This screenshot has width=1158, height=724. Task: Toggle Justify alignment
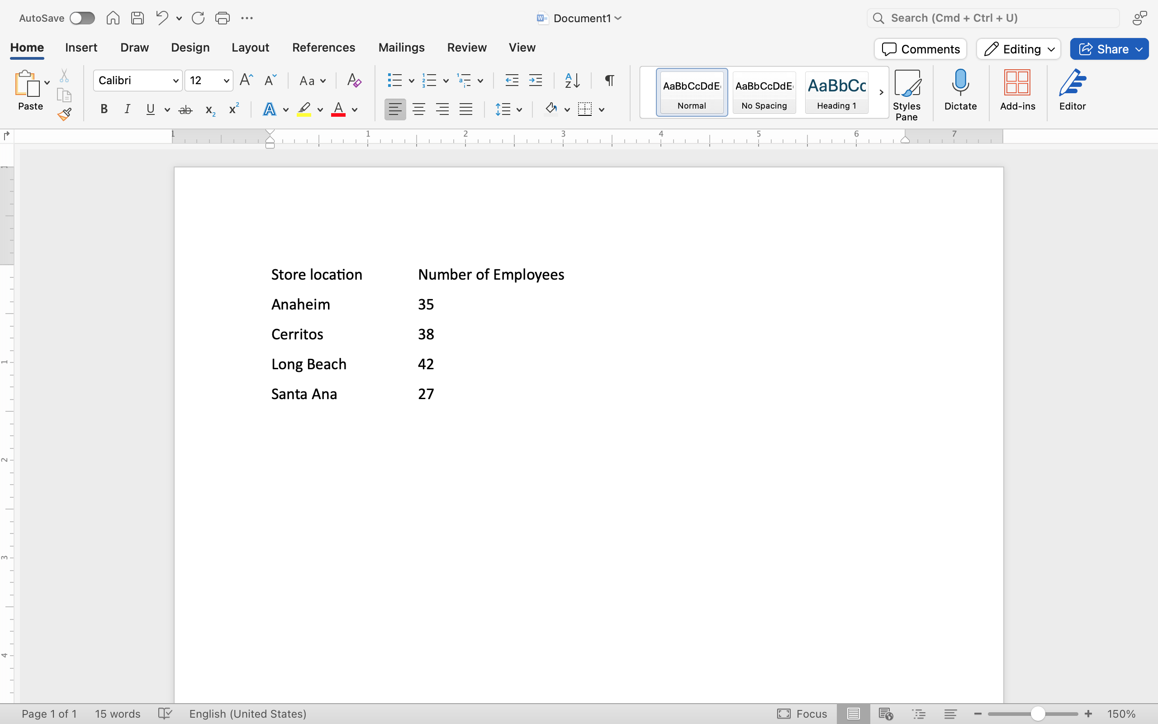[465, 109]
